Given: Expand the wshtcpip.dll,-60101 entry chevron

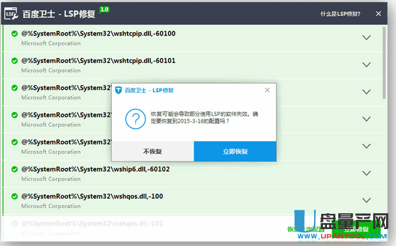Looking at the screenshot, I should [x=366, y=65].
